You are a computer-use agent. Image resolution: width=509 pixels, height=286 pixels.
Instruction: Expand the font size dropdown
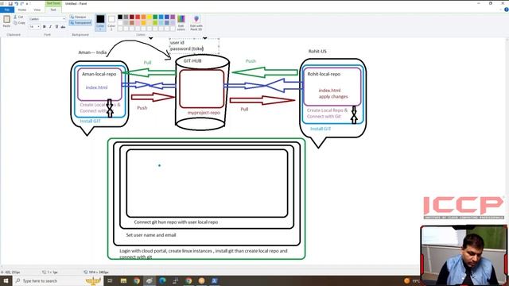[x=39, y=26]
